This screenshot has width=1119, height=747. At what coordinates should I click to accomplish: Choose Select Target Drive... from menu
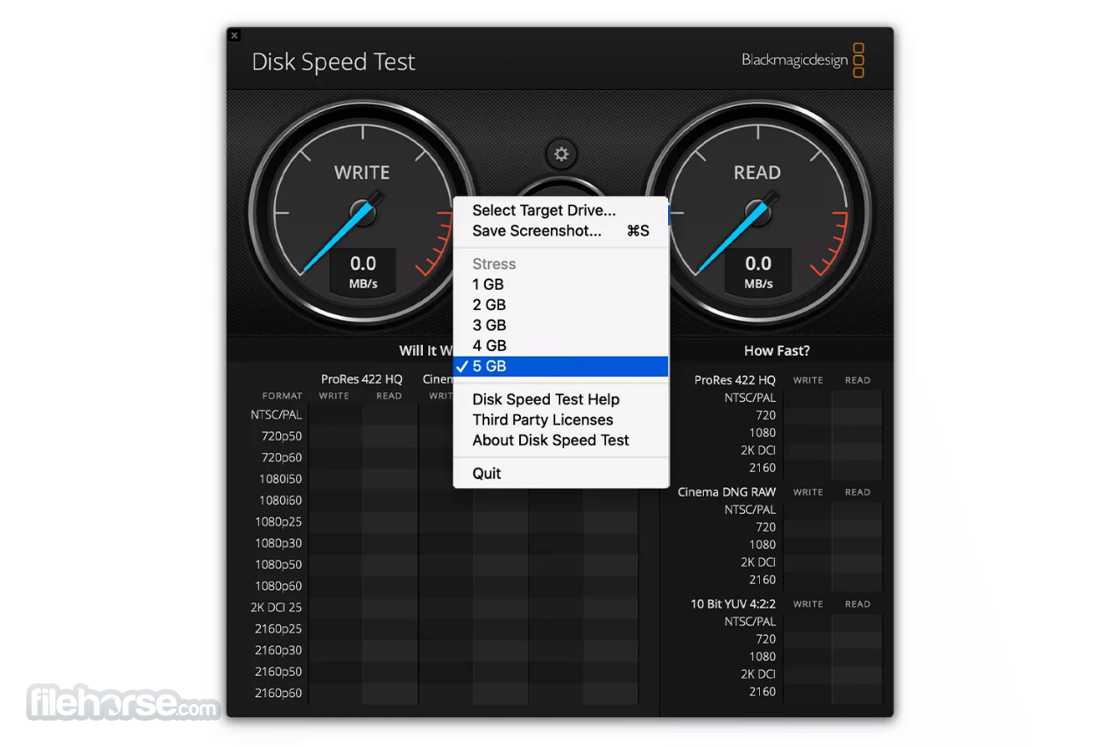[560, 210]
